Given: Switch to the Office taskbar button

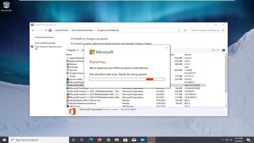Looking at the screenshot, I should tap(152, 140).
